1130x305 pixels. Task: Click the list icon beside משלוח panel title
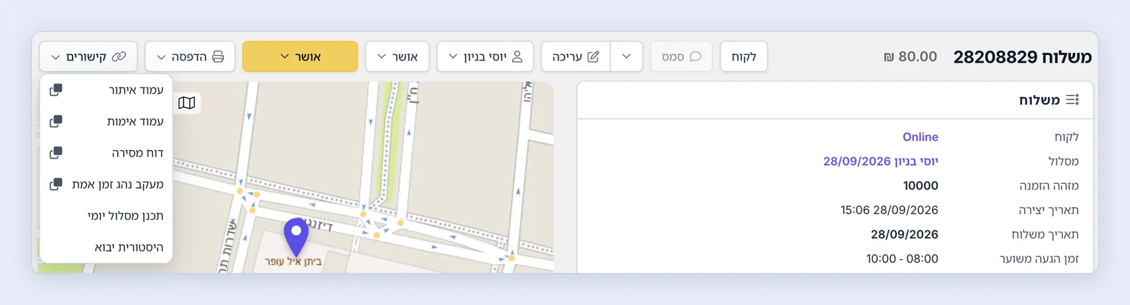click(x=1072, y=100)
